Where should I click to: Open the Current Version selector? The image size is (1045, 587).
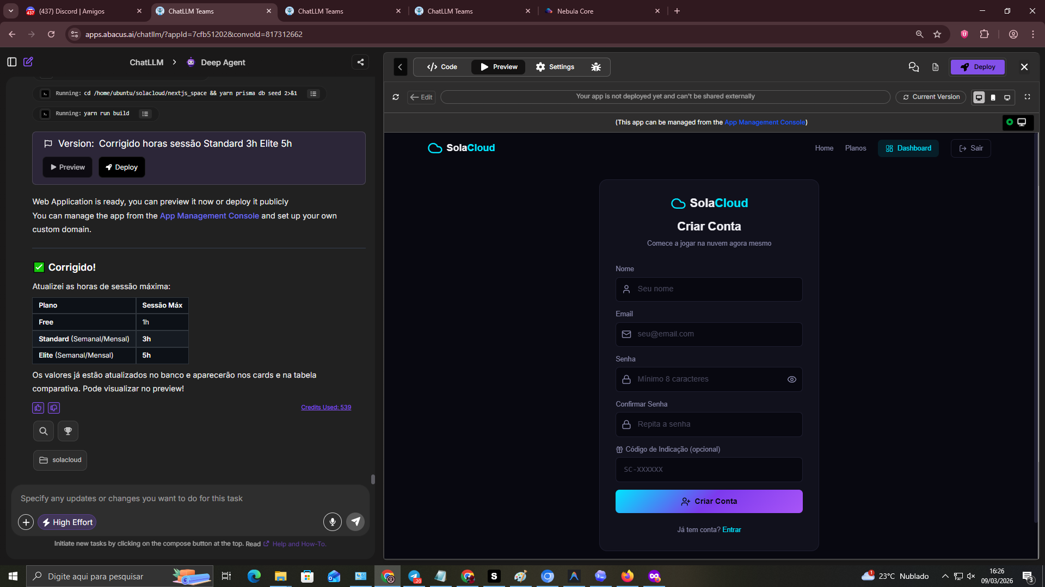click(x=931, y=97)
